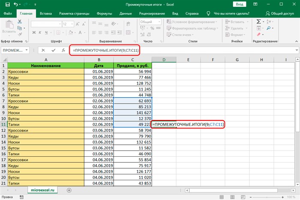Click the Sort and Filter icon
This screenshot has width=300, height=200.
click(x=269, y=21)
